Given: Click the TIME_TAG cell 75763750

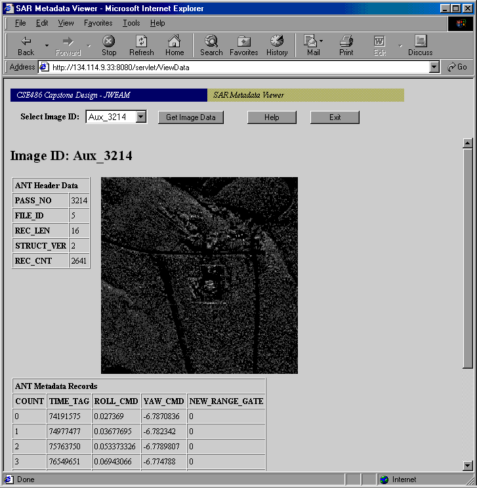Looking at the screenshot, I should [69, 446].
